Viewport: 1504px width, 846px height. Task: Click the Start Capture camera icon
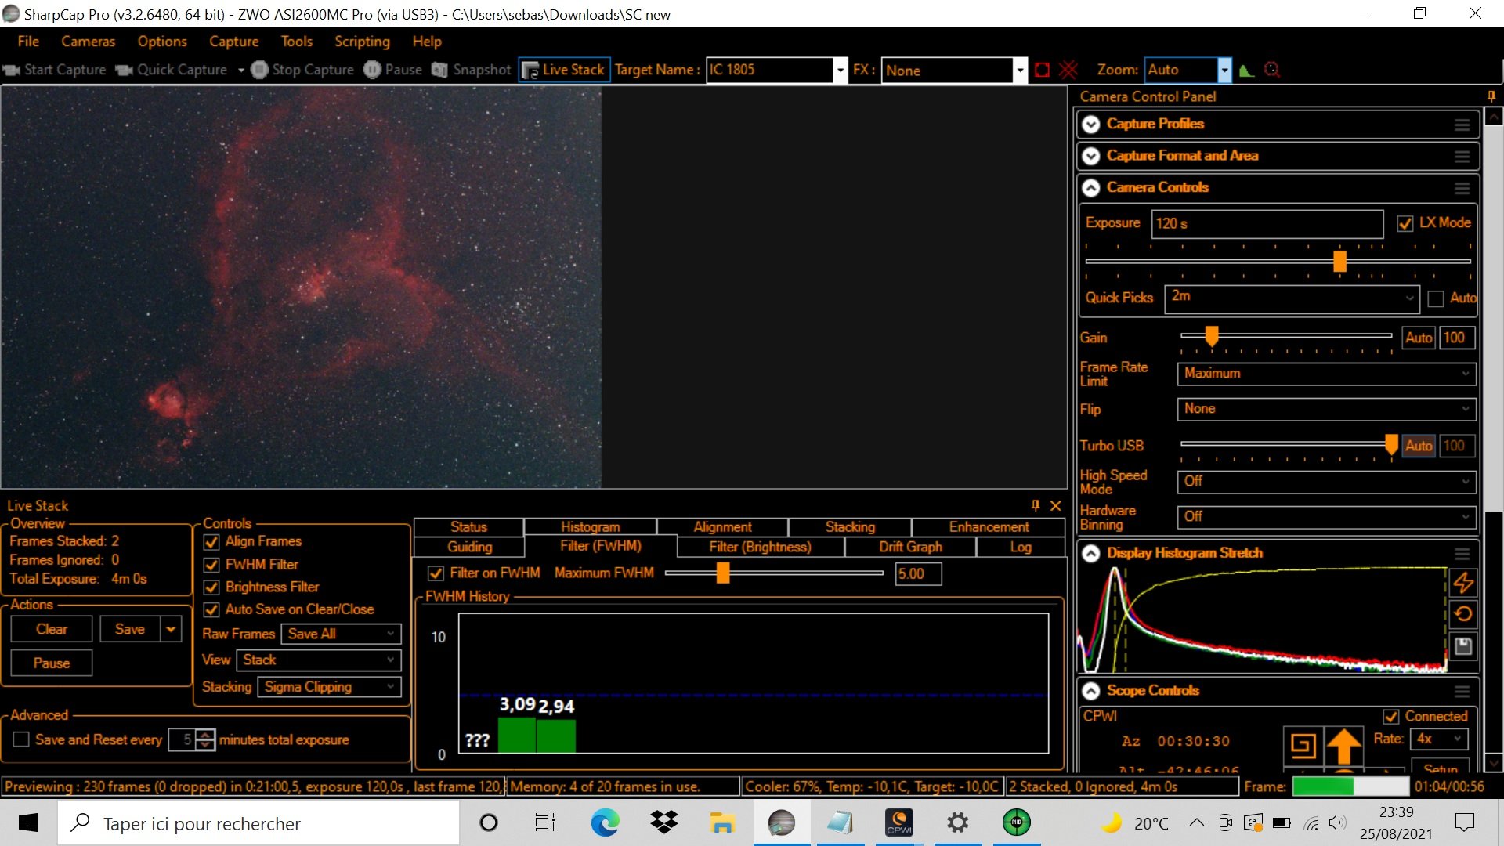[x=11, y=70]
